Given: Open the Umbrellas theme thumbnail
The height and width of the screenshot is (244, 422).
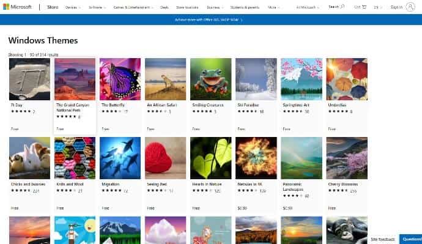Looking at the screenshot, I should pyautogui.click(x=347, y=79).
